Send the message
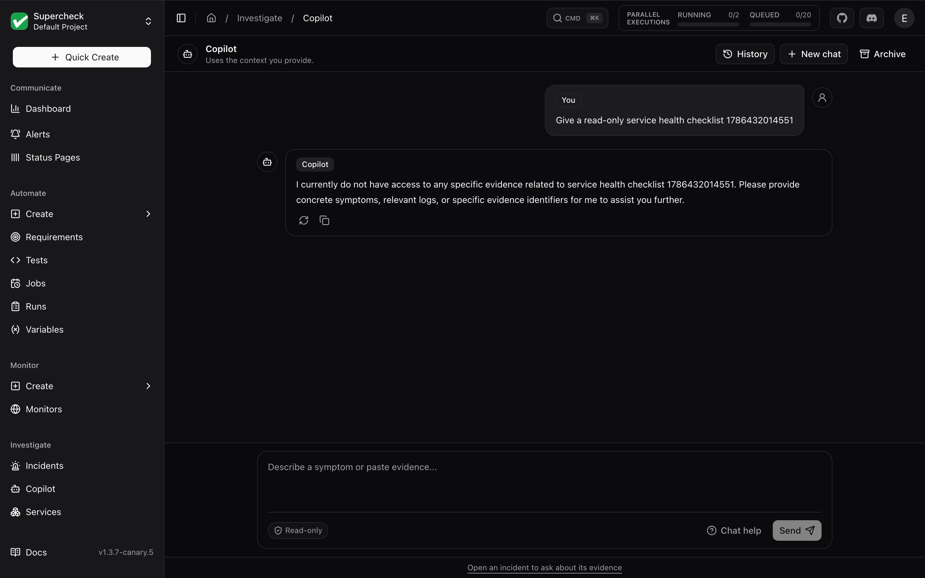 [x=797, y=530]
